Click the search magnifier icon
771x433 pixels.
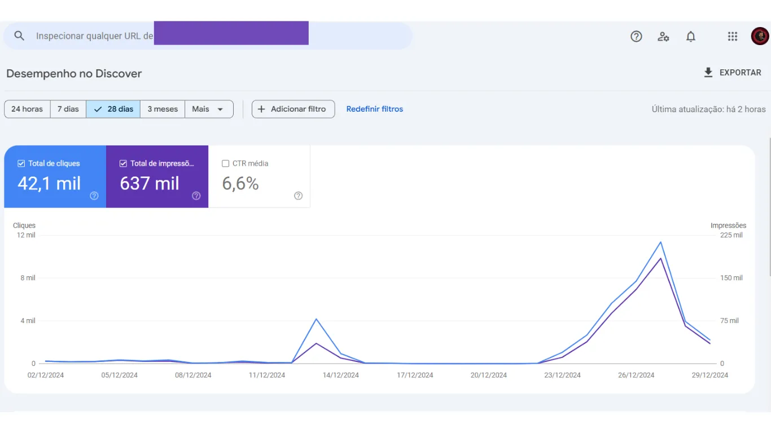[19, 36]
